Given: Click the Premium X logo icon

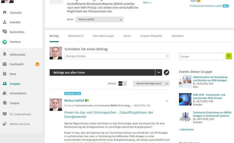Looking at the screenshot, I should pos(5,42).
